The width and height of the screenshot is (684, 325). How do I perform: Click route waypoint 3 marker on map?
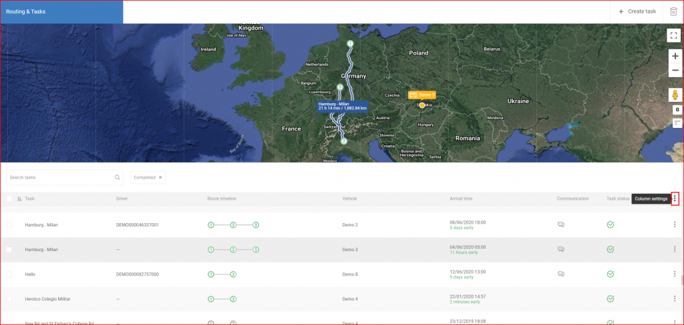[340, 87]
